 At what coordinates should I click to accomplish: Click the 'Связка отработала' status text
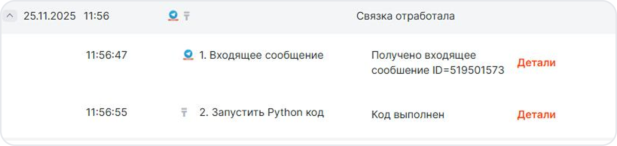pyautogui.click(x=405, y=16)
